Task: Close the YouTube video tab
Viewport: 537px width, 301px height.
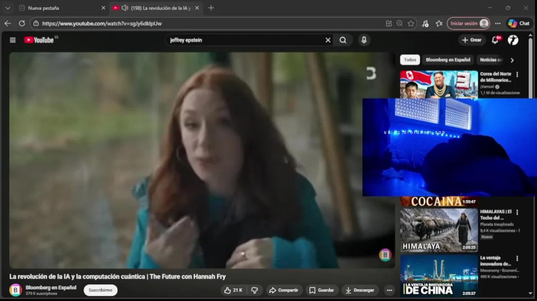Action: coord(197,8)
